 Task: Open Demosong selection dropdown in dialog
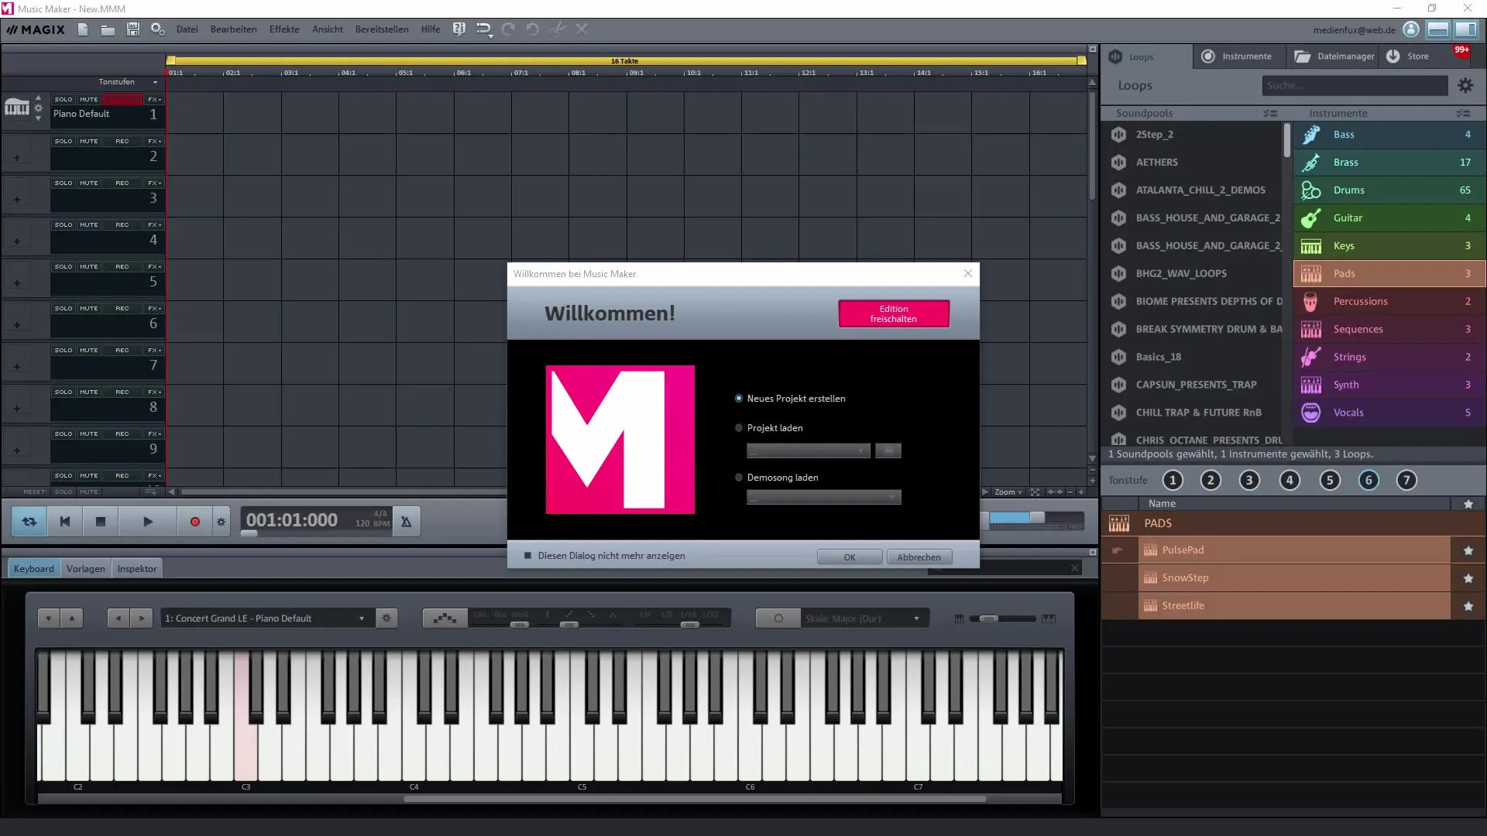tap(824, 498)
